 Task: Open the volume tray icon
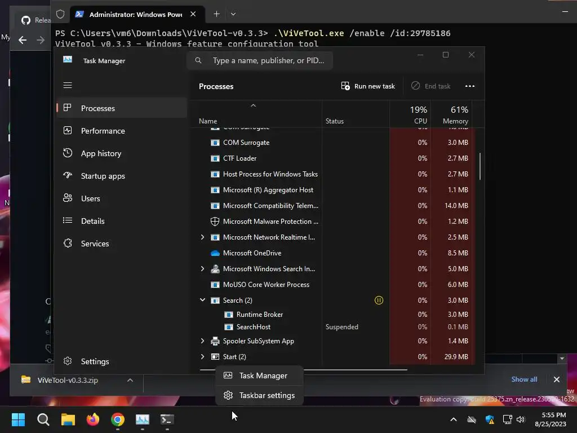tap(521, 419)
